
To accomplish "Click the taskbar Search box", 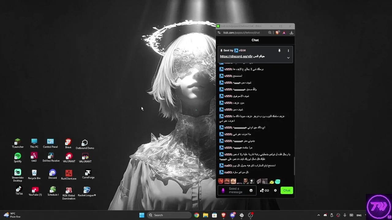I will point(169,215).
